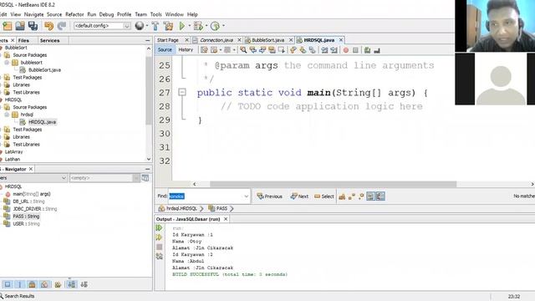This screenshot has height=301, width=535.
Task: Toggle the History editor view button
Action: click(x=186, y=50)
